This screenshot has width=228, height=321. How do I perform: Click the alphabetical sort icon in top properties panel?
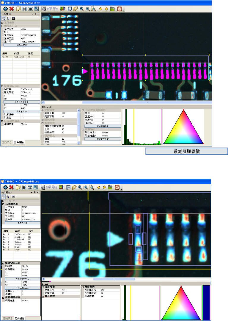pyautogui.click(x=8, y=18)
